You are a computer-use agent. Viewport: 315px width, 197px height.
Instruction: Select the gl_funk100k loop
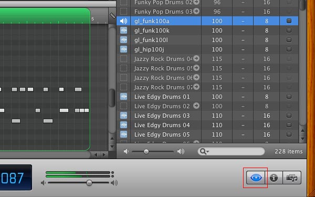pyautogui.click(x=152, y=30)
